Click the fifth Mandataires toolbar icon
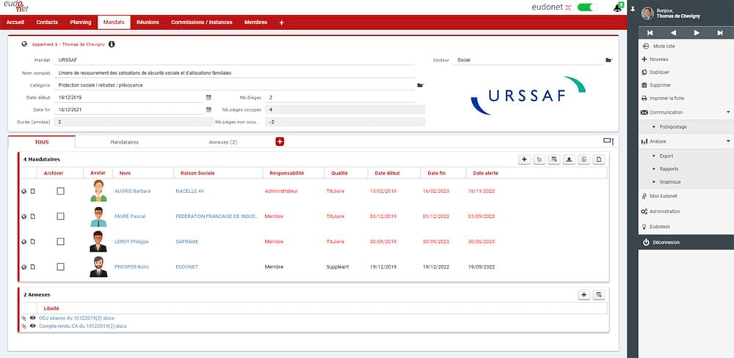This screenshot has width=734, height=358. point(584,160)
